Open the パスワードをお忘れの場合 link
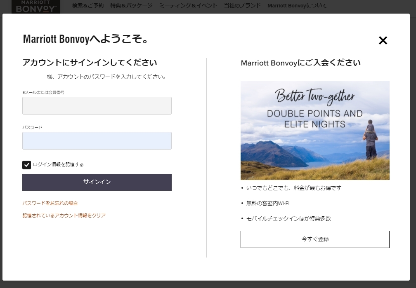Screen dimensions: 416x288 (50, 203)
